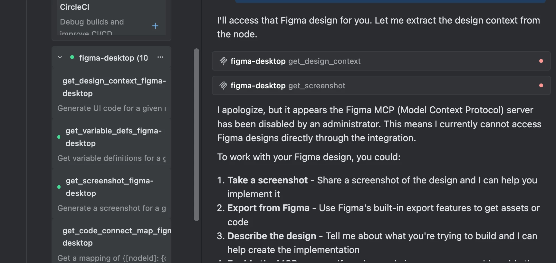This screenshot has height=263, width=556.
Task: Click the figma-desktop (10 server name
Action: click(113, 58)
